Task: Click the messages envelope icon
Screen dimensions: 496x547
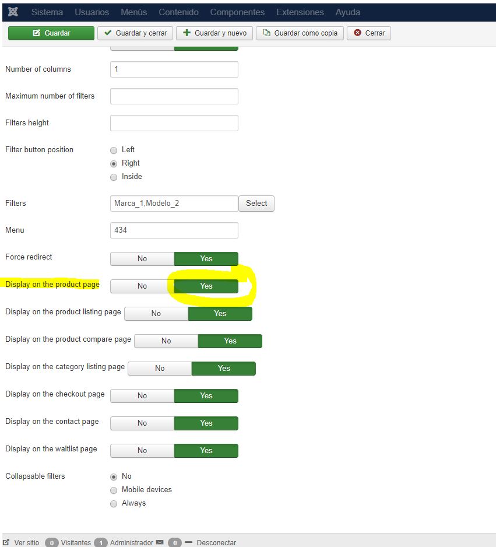Action: [160, 542]
